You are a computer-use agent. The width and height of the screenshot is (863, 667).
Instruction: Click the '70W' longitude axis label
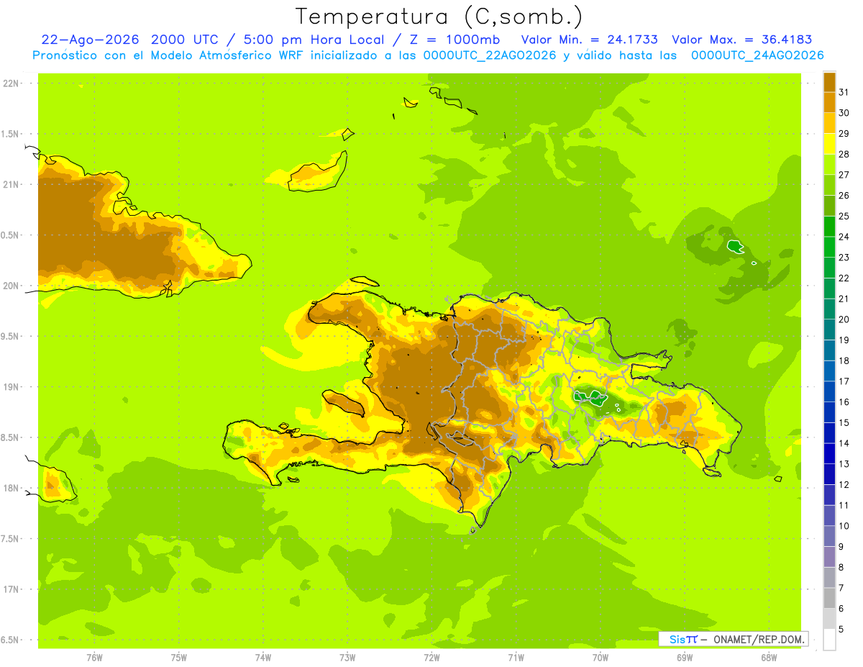[601, 658]
